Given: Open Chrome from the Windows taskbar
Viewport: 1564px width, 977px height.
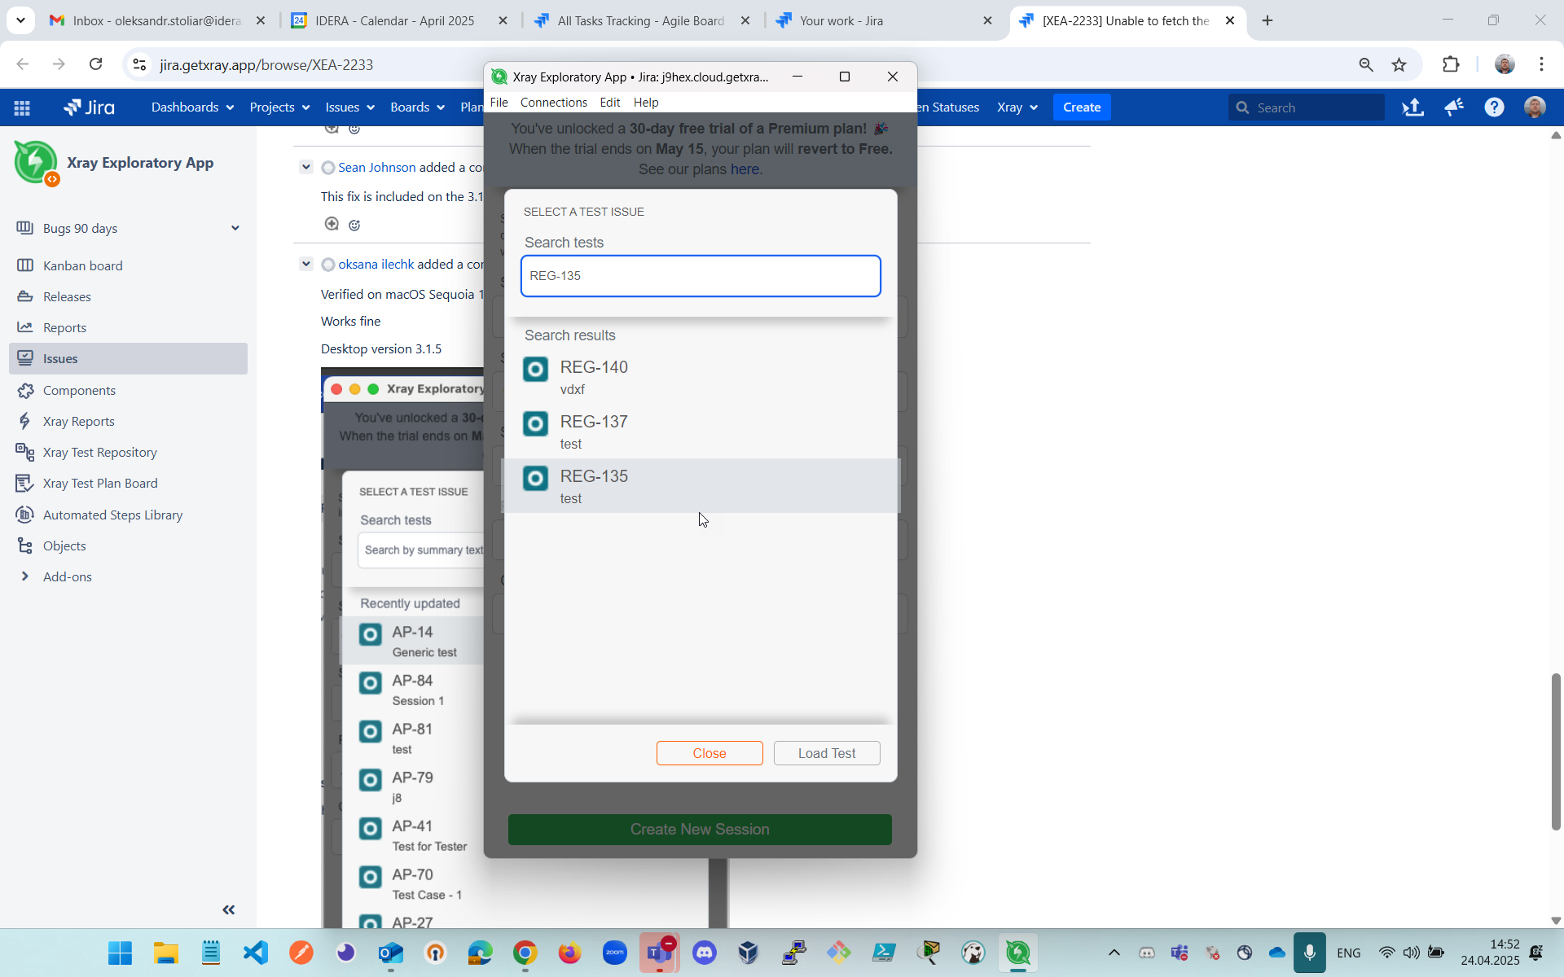Looking at the screenshot, I should 525,953.
